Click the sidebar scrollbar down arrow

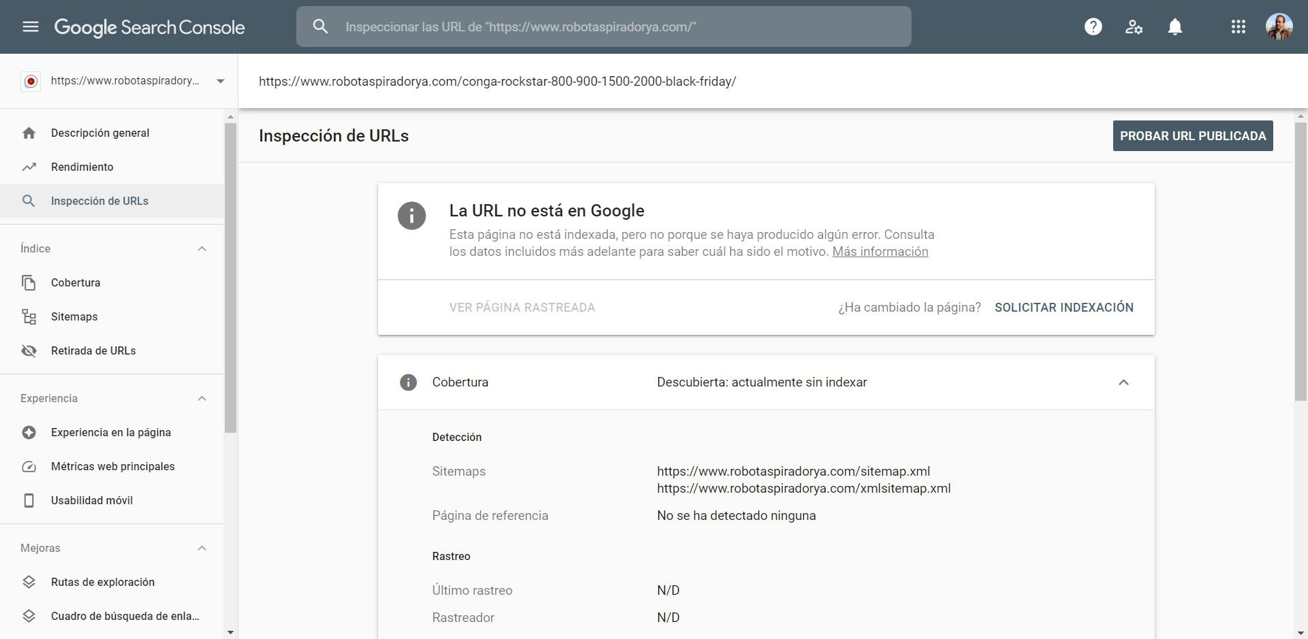point(230,632)
